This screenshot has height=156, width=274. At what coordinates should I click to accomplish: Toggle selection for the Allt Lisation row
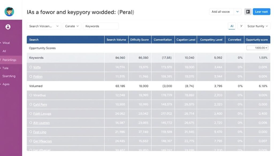click(x=31, y=123)
